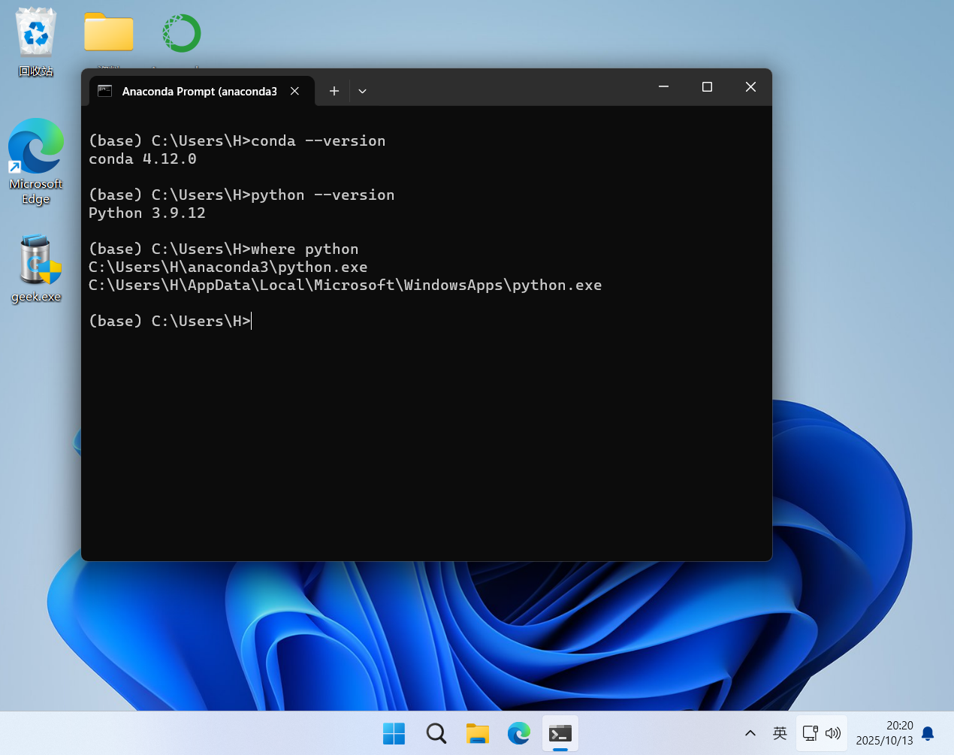Viewport: 954px width, 755px height.
Task: Click the 'conda 4.12.0' output line
Action: coord(143,159)
